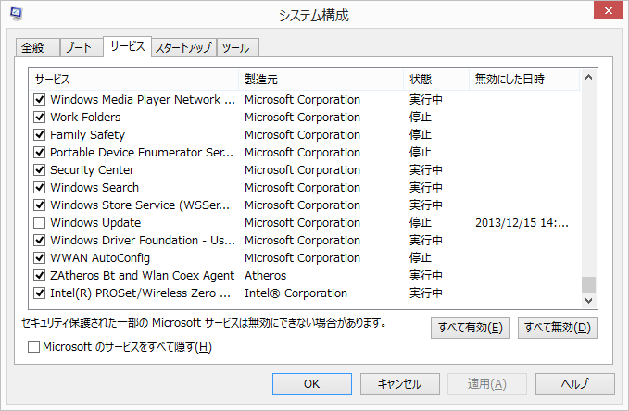Viewport: 629px width, 411px height.
Task: Open the ブート tab
Action: (82, 48)
